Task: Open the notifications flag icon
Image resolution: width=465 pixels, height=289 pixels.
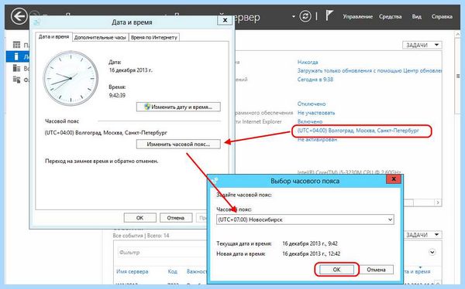Action: pos(329,15)
